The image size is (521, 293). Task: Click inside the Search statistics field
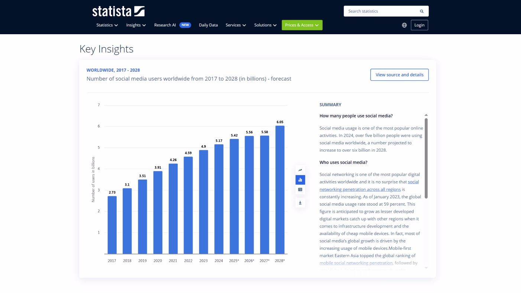[379, 11]
